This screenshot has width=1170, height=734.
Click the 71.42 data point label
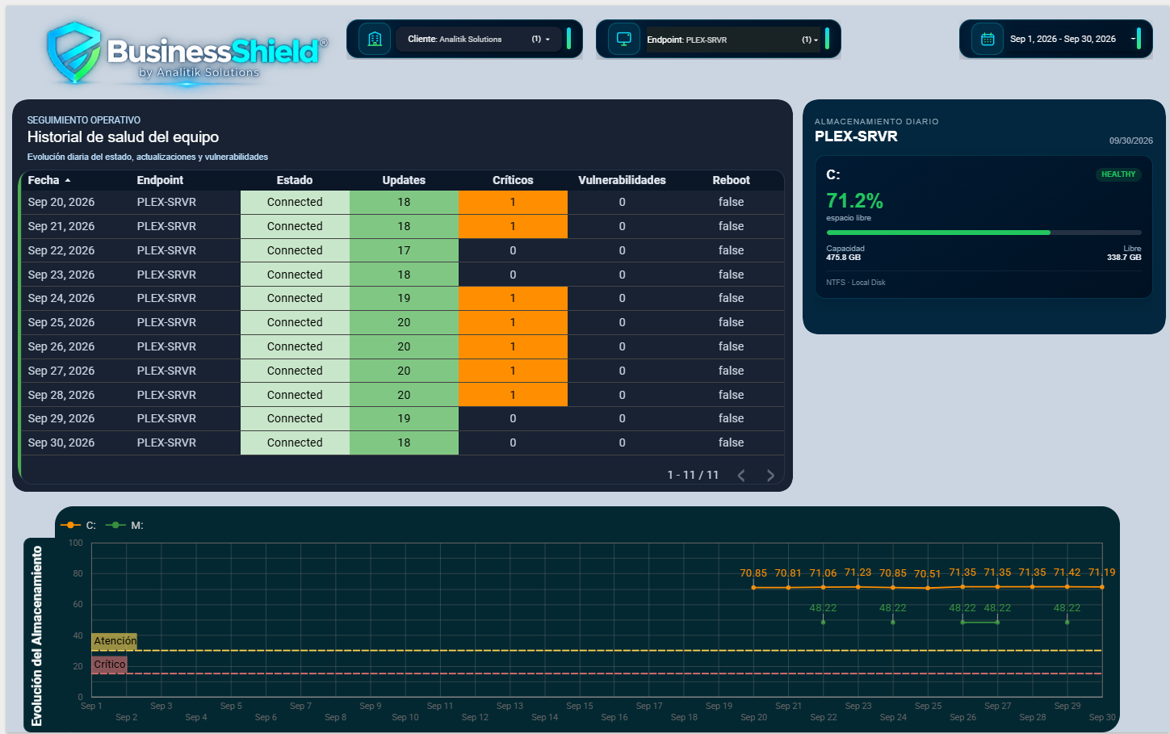pos(1067,573)
